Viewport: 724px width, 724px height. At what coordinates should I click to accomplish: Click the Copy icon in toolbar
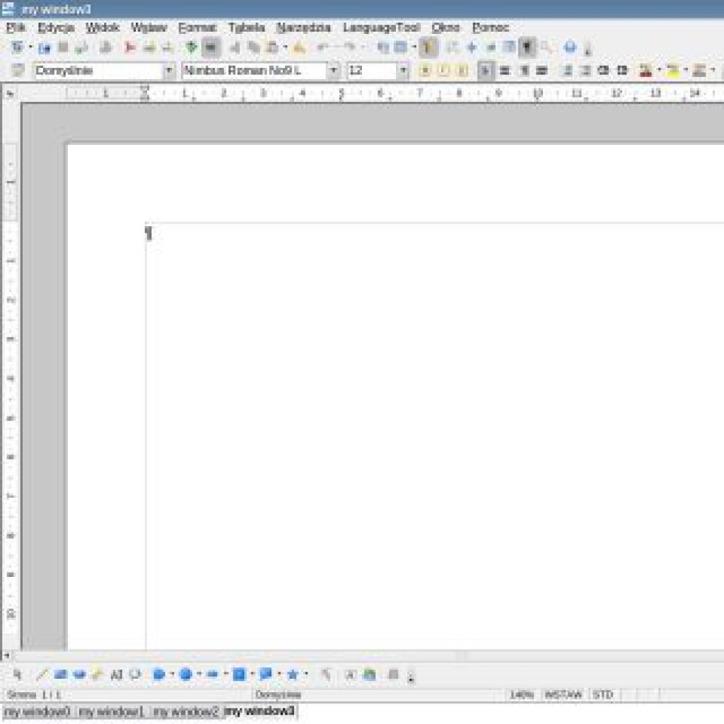[254, 47]
